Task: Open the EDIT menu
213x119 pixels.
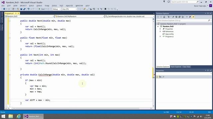Action: click(x=9, y=6)
